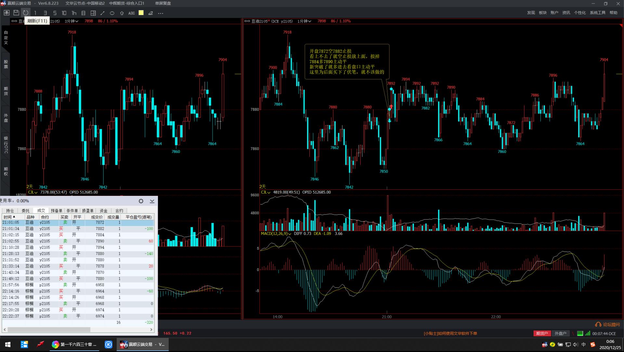Open the 如何使用文华软件下单 tip link

(450, 333)
